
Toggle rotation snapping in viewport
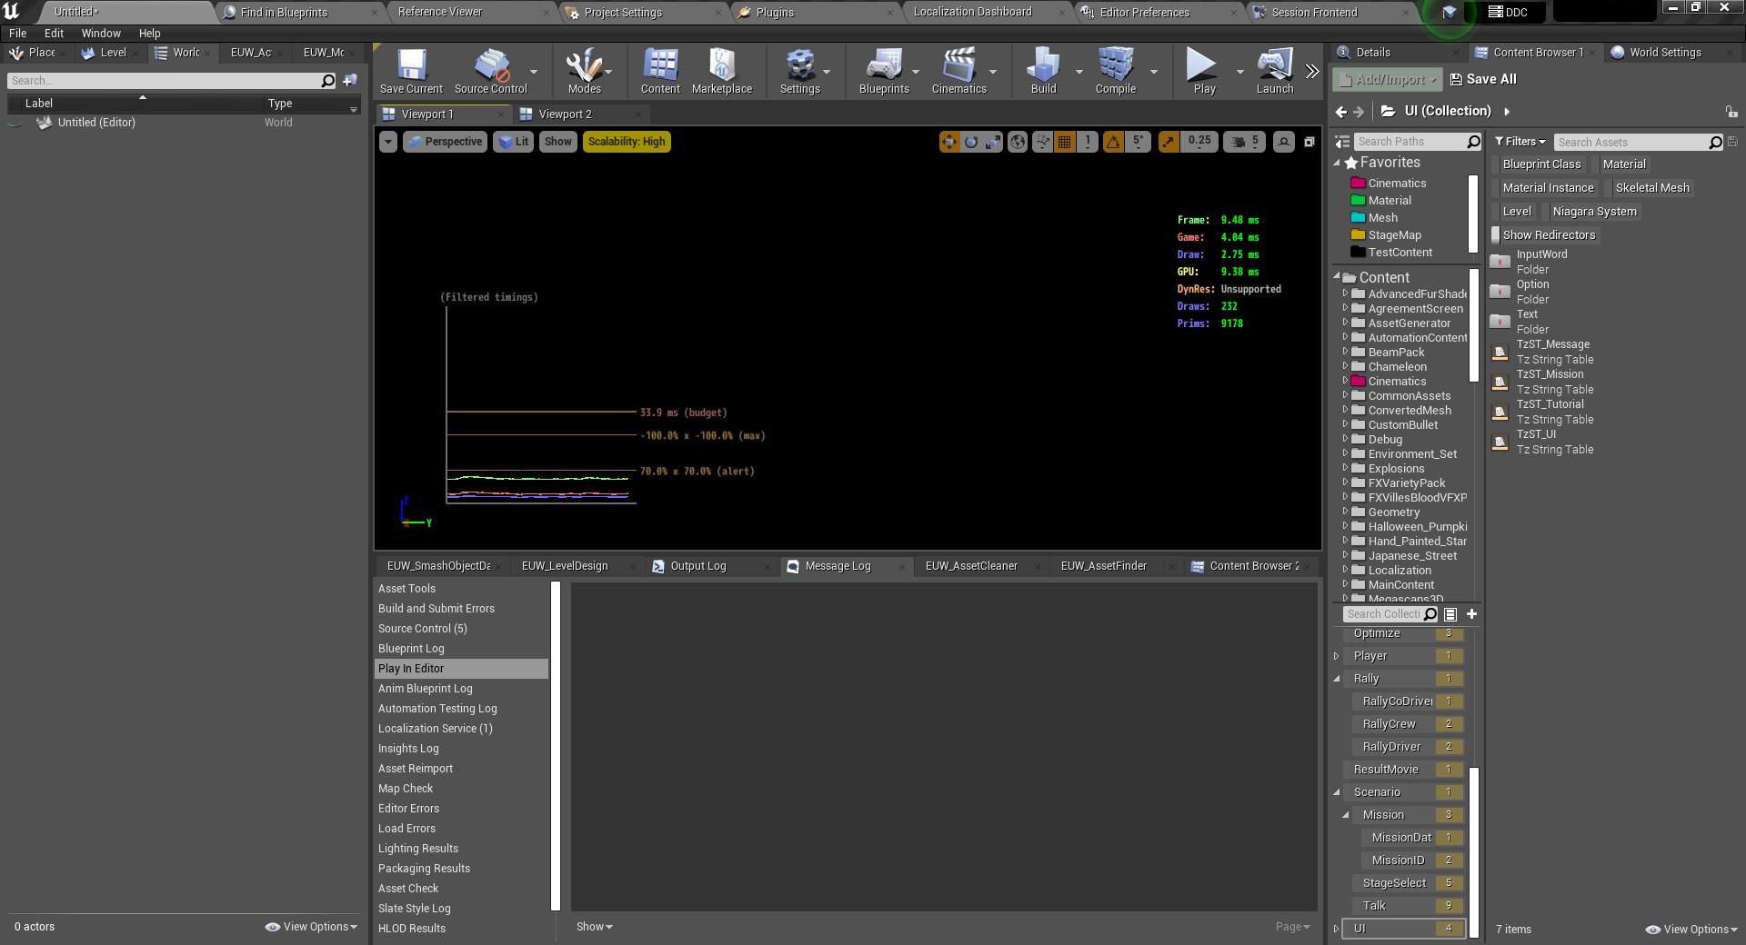tap(1113, 142)
